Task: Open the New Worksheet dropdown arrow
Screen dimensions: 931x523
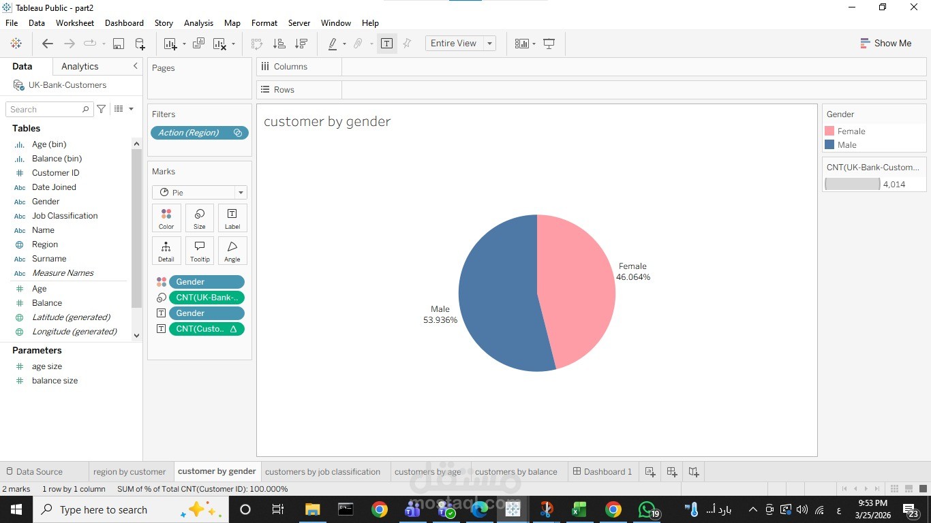Action: click(184, 44)
